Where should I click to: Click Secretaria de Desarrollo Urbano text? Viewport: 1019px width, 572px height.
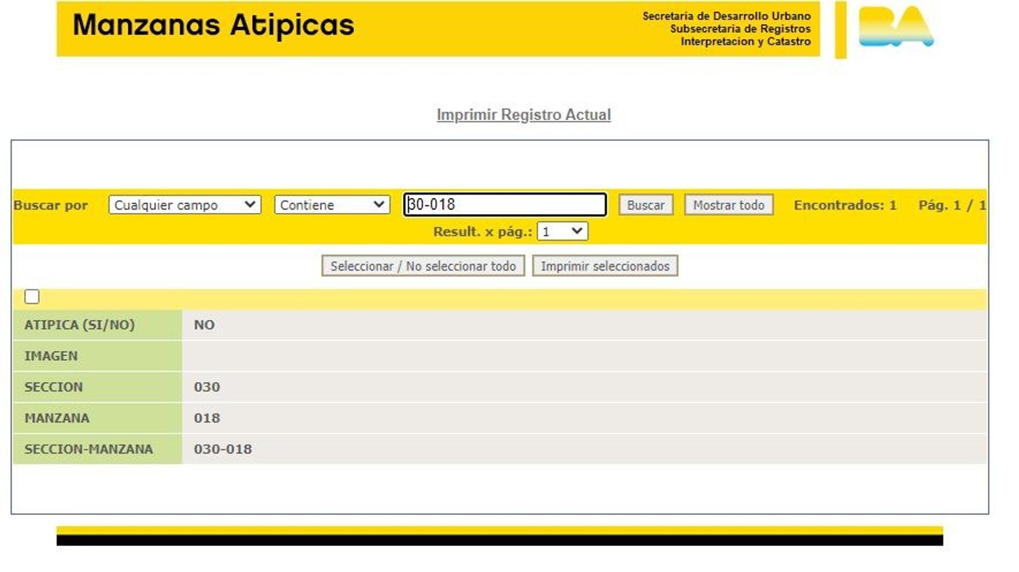pyautogui.click(x=726, y=16)
